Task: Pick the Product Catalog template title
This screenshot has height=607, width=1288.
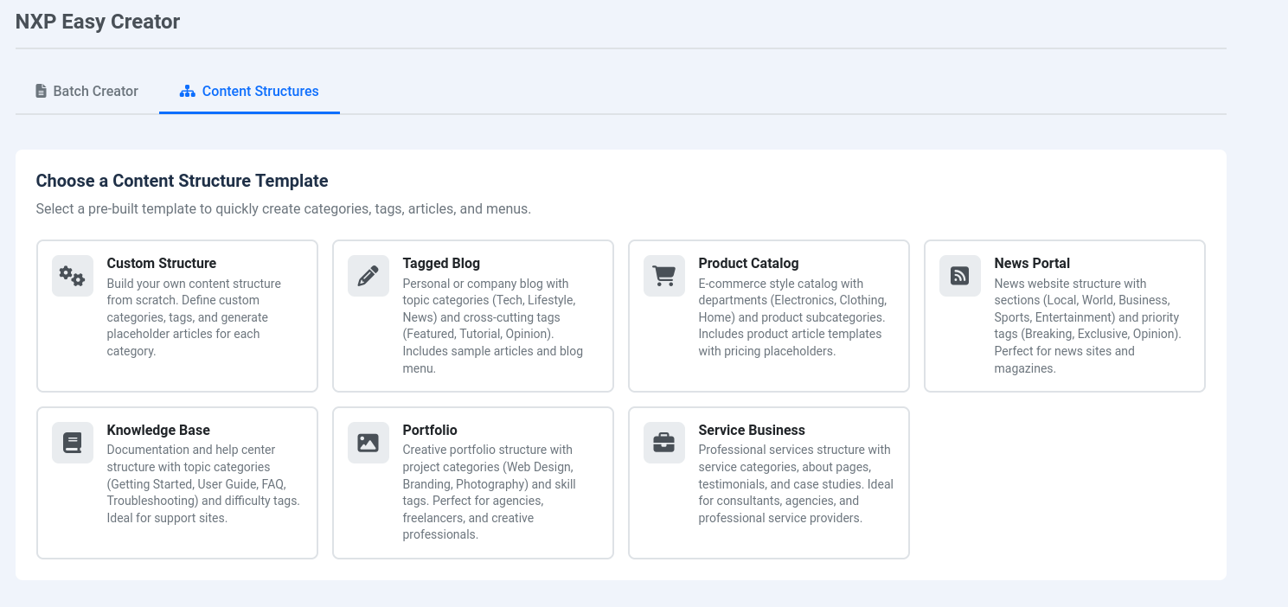Action: (x=748, y=263)
